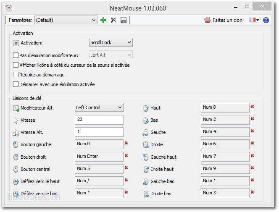
Task: Click the Modificateur Alt. icon
Action: click(x=16, y=108)
